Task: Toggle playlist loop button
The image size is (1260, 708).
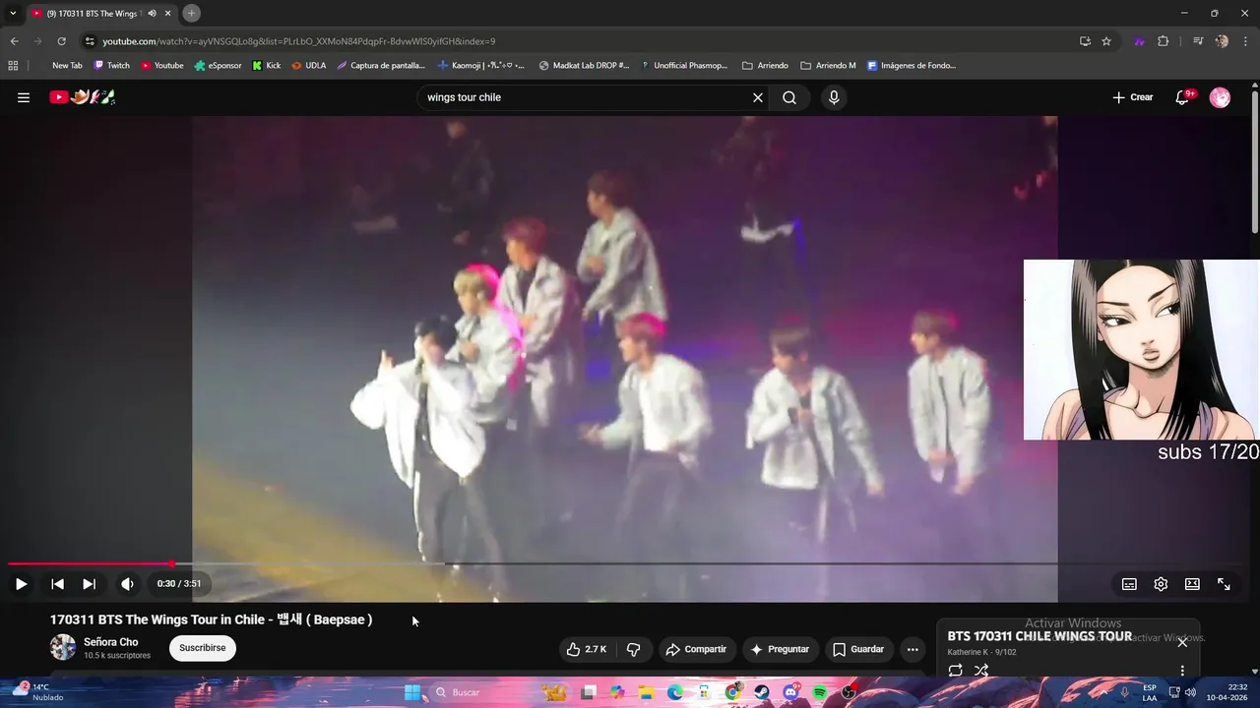Action: pyautogui.click(x=955, y=671)
